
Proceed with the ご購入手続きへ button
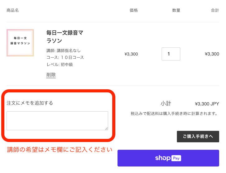[x=198, y=136]
